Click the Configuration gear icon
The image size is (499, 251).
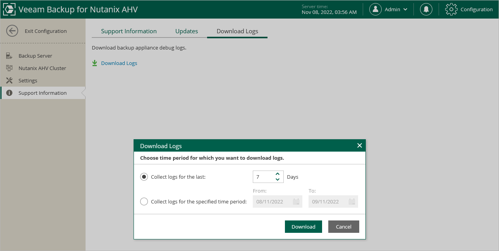[x=451, y=9]
